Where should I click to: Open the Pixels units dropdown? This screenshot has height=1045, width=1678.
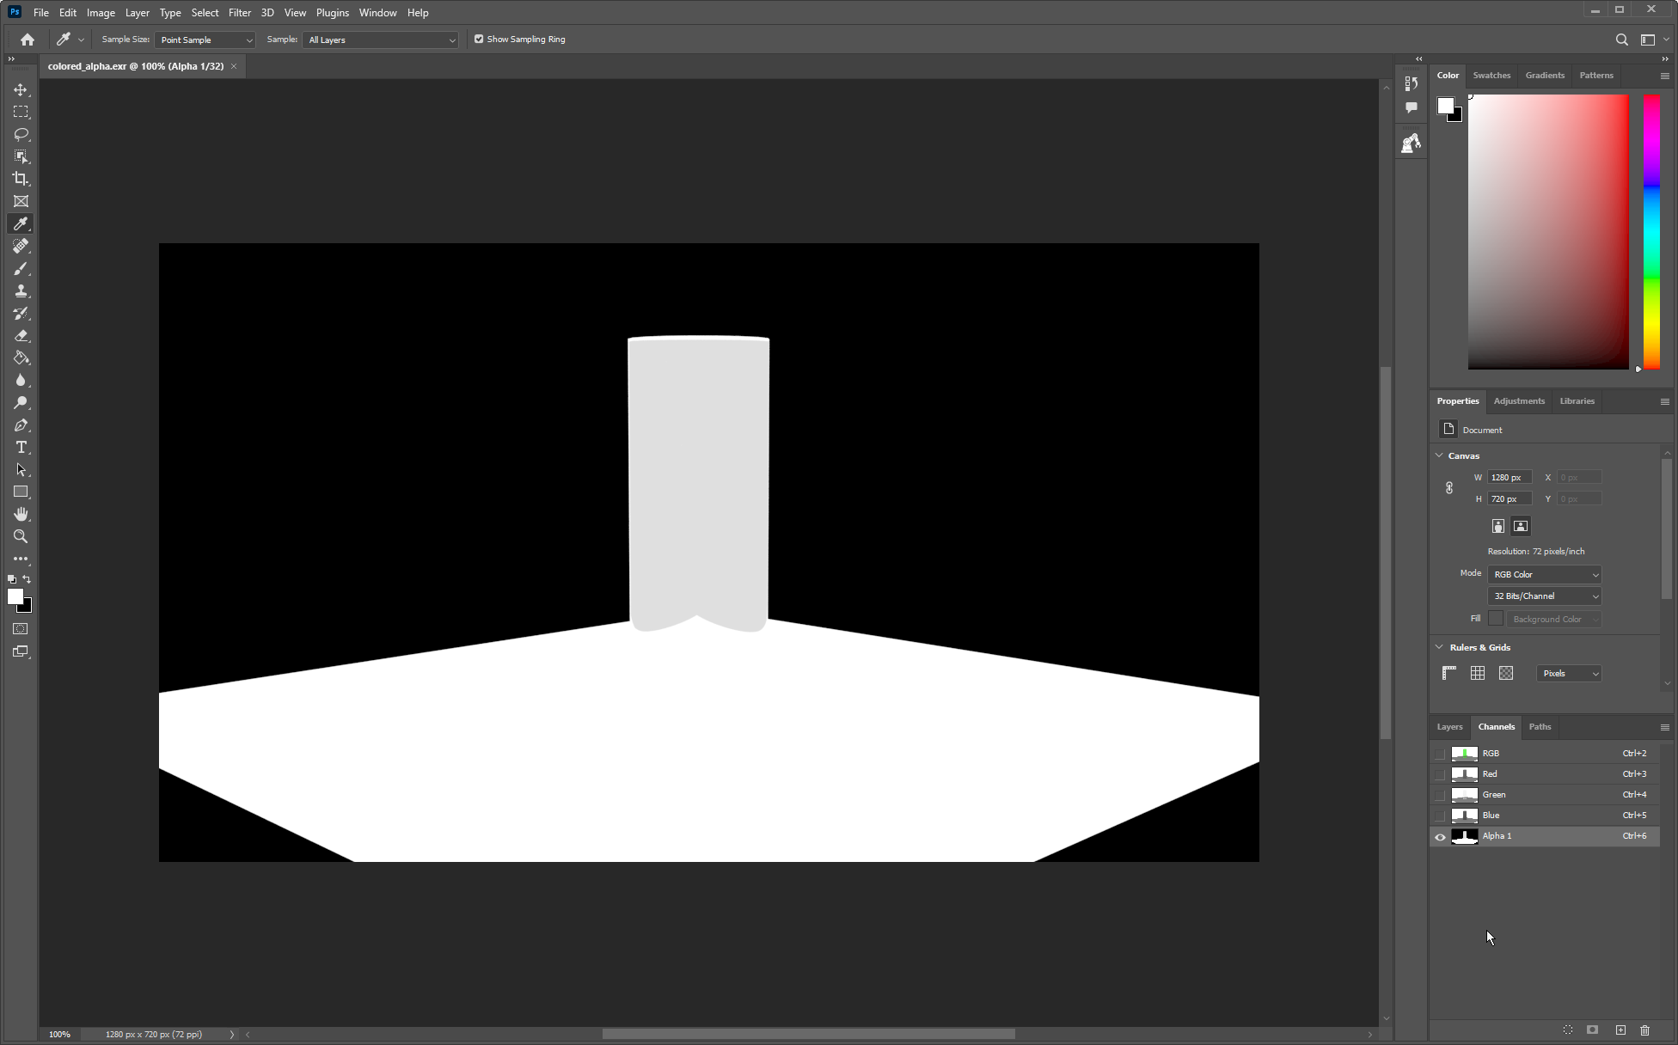pos(1569,673)
